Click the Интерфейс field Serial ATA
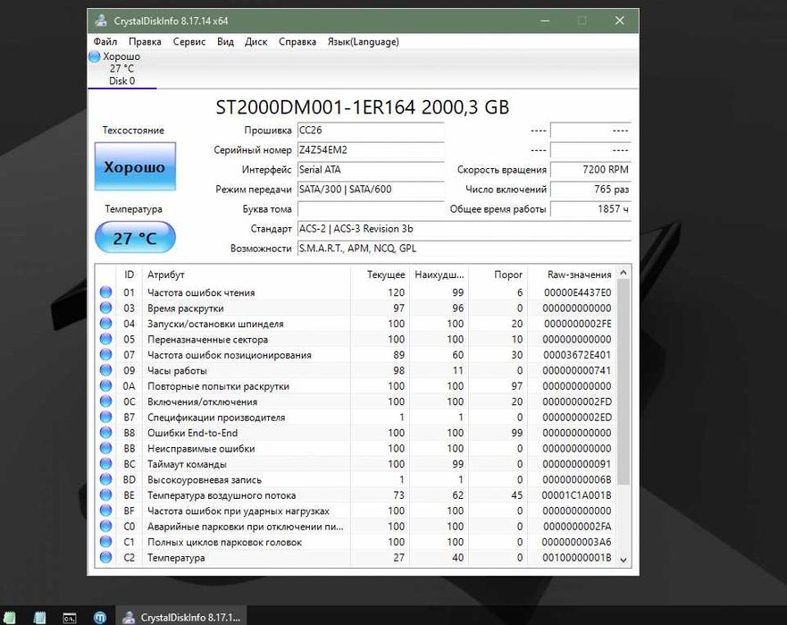787x625 pixels. [371, 169]
